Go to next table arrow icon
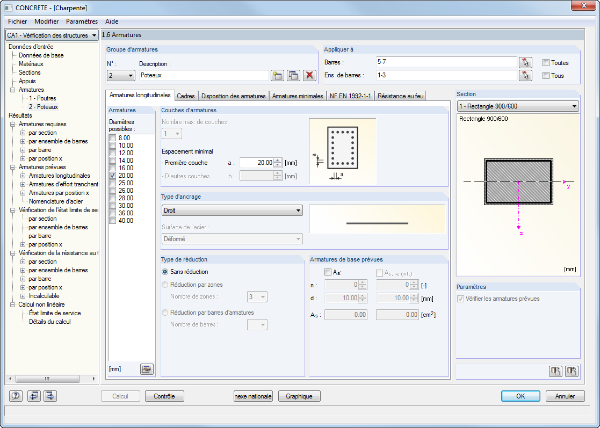Image resolution: width=600 pixels, height=428 pixels. [50, 396]
